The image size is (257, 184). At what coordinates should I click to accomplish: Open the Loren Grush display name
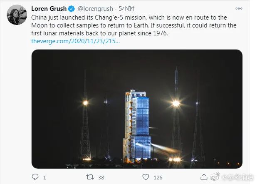point(49,8)
